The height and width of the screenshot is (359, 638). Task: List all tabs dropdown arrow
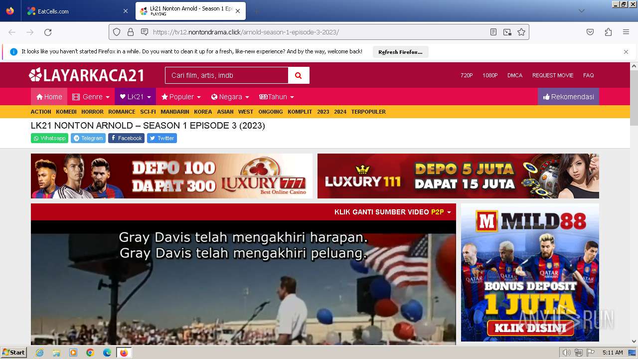pos(582,11)
